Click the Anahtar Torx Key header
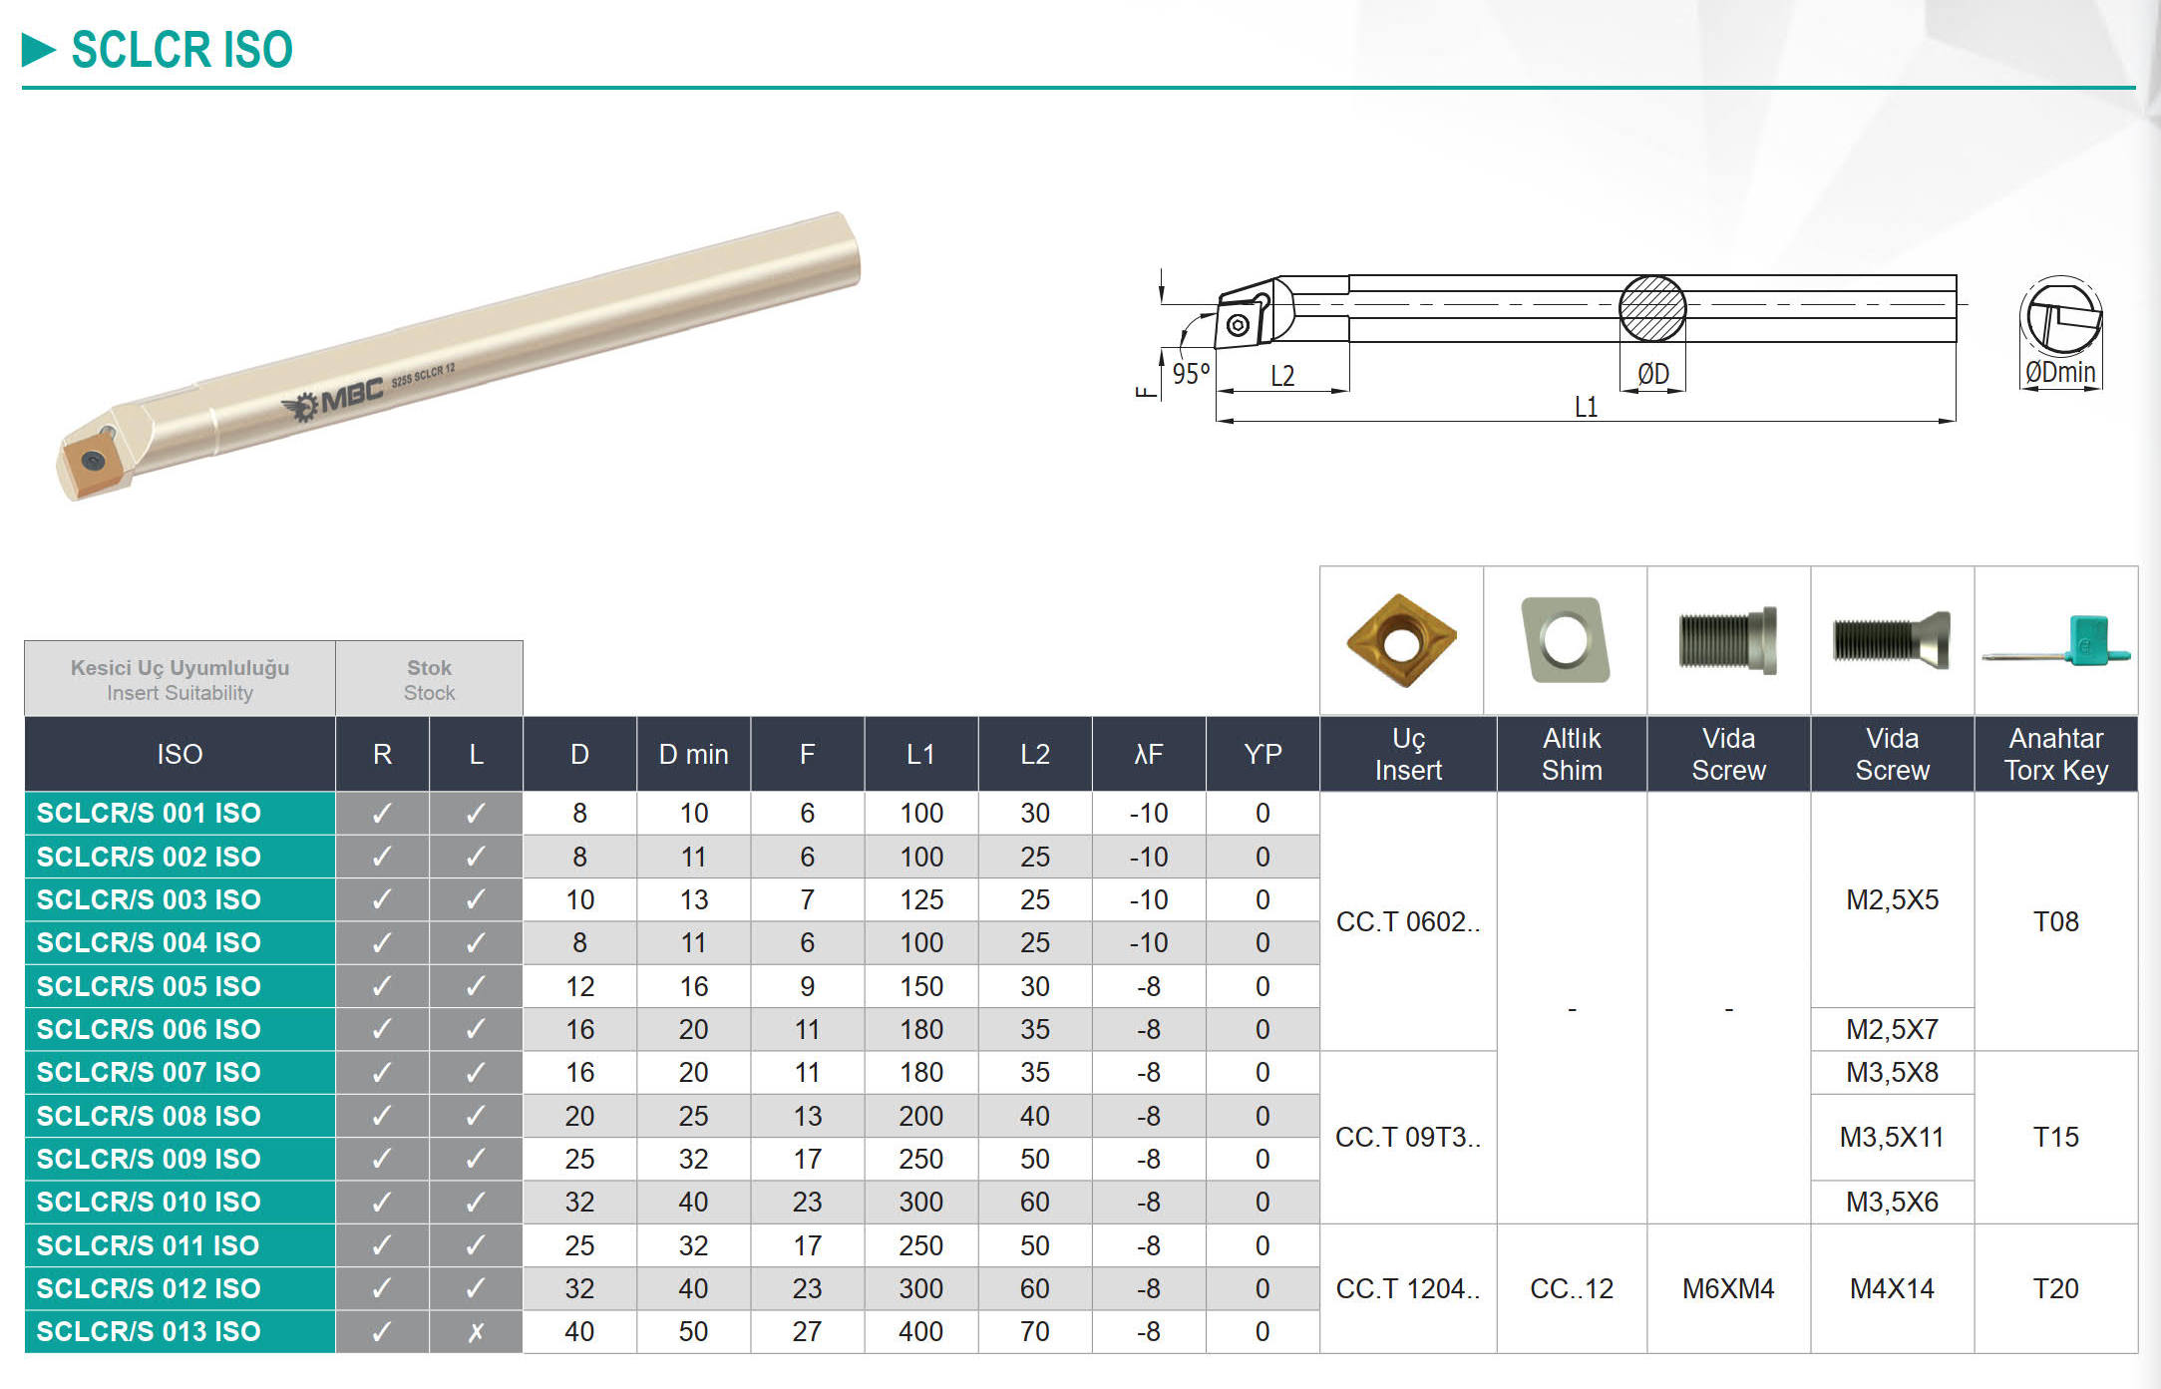The height and width of the screenshot is (1389, 2161). point(2055,754)
